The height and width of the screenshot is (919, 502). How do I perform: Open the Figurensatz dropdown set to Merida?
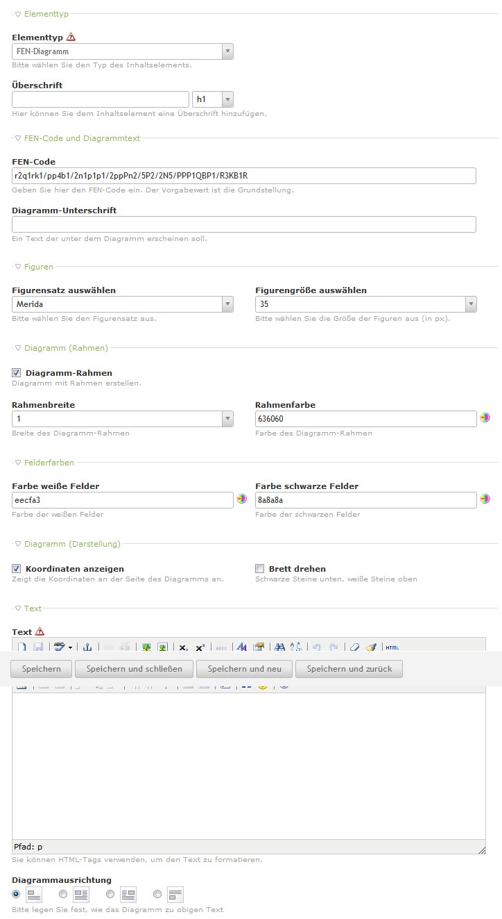point(123,304)
